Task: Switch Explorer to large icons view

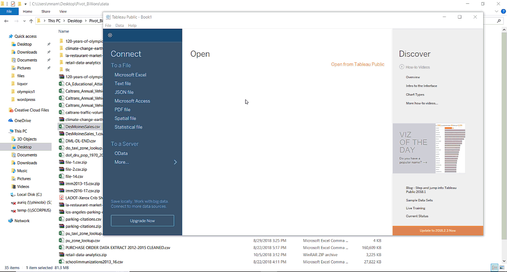Action: 502,267
